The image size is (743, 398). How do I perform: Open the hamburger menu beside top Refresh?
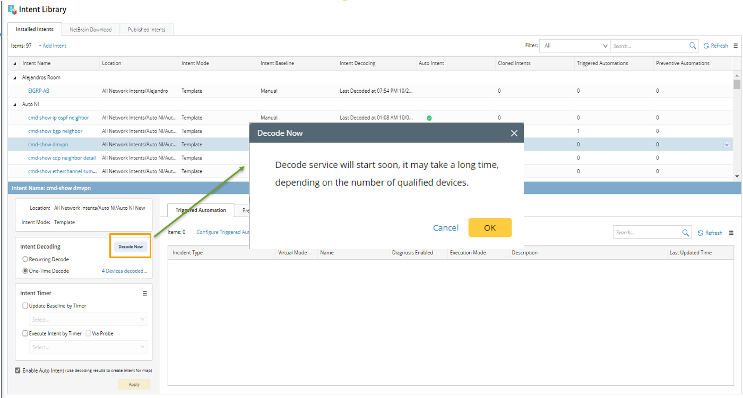(x=736, y=46)
